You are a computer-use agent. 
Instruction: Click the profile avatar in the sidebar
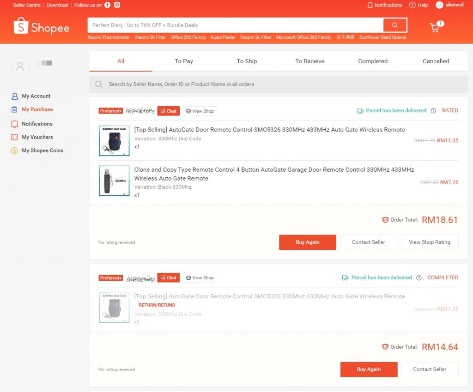point(20,66)
